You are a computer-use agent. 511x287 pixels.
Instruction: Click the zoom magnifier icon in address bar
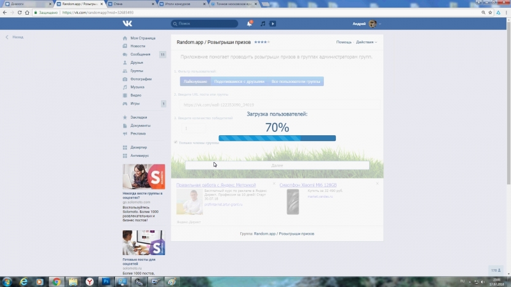(x=484, y=12)
